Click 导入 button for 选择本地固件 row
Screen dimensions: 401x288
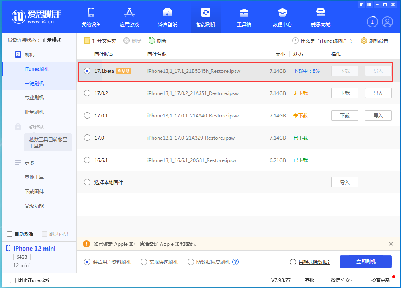[345, 182]
